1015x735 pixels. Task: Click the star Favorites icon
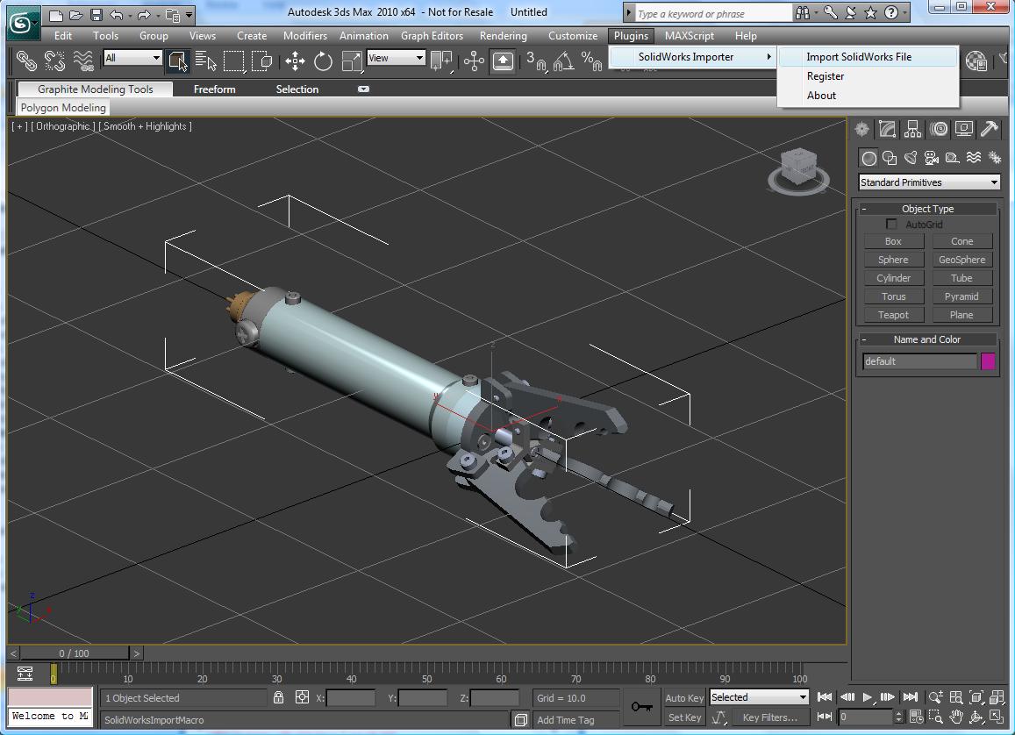pos(870,13)
